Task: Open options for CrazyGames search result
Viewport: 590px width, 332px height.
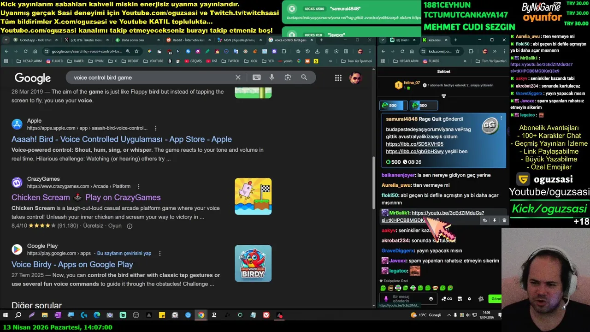Action: [138, 186]
